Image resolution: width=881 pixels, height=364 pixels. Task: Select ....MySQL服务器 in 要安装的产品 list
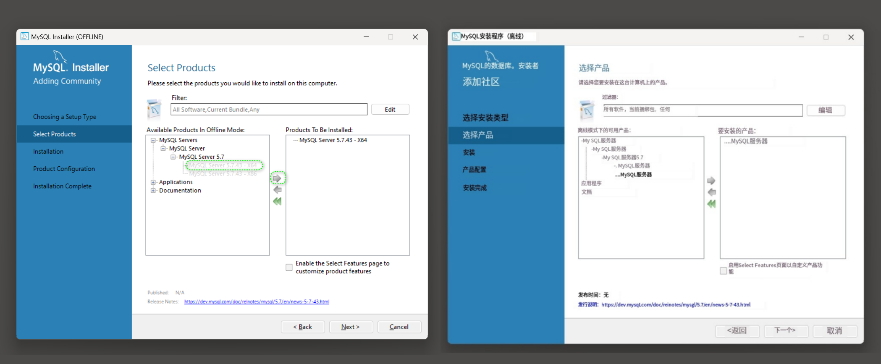(x=746, y=141)
